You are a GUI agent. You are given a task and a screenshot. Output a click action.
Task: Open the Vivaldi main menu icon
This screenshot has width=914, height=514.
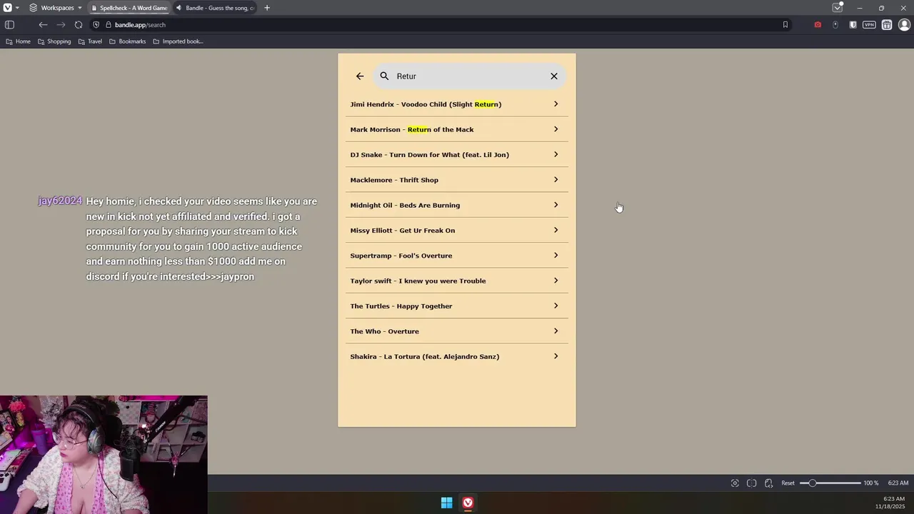pos(7,8)
